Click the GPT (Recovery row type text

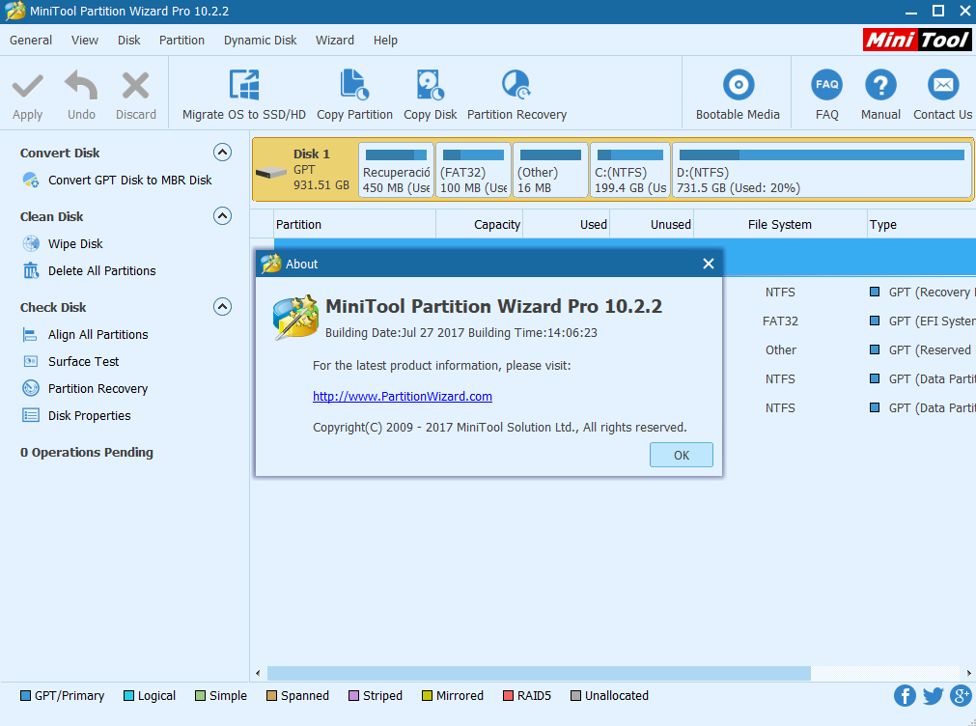(932, 292)
